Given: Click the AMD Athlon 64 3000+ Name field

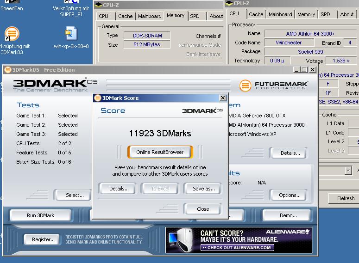Looking at the screenshot, I should (310, 34).
